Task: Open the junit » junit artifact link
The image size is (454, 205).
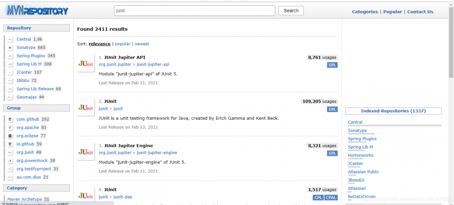Action: click(118, 109)
